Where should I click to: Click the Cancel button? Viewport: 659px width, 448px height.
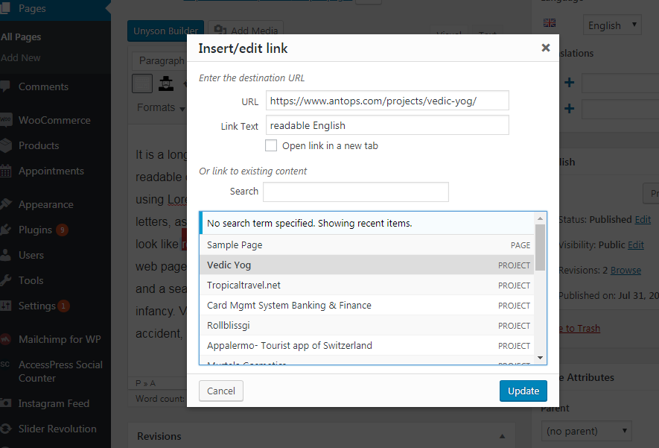click(x=221, y=391)
